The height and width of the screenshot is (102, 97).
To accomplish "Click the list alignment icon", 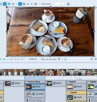I will click(x=36, y=4).
